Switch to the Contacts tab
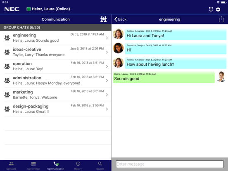This screenshot has width=228, height=171. 11,166
